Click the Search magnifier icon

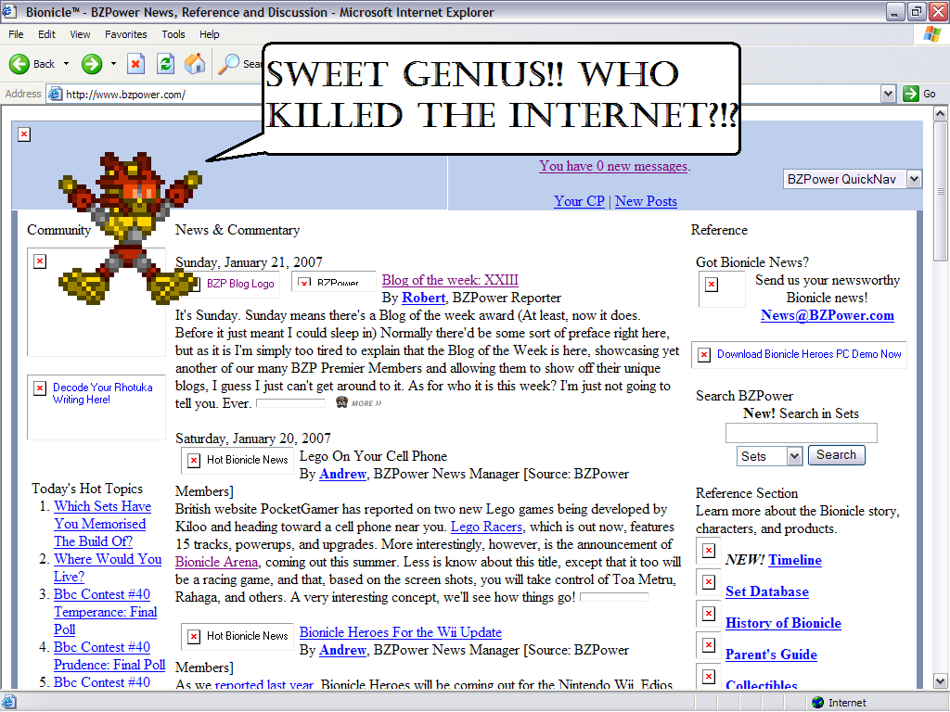[229, 64]
